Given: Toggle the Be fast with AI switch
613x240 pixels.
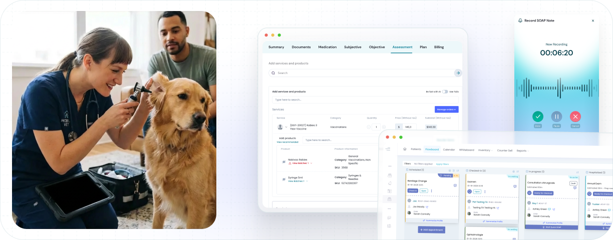Looking at the screenshot, I should (x=445, y=91).
